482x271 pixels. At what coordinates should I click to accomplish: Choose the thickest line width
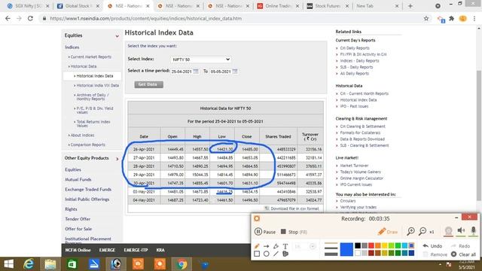pos(331,254)
